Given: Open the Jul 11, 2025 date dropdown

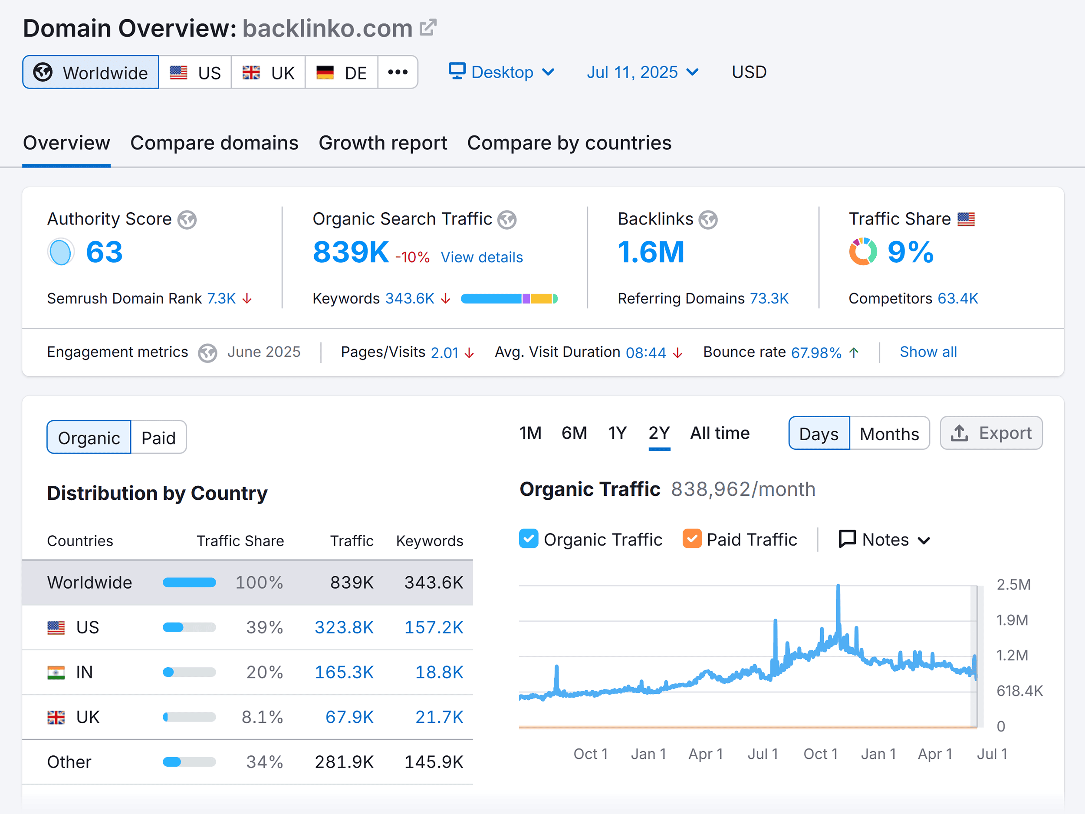Looking at the screenshot, I should pyautogui.click(x=643, y=72).
